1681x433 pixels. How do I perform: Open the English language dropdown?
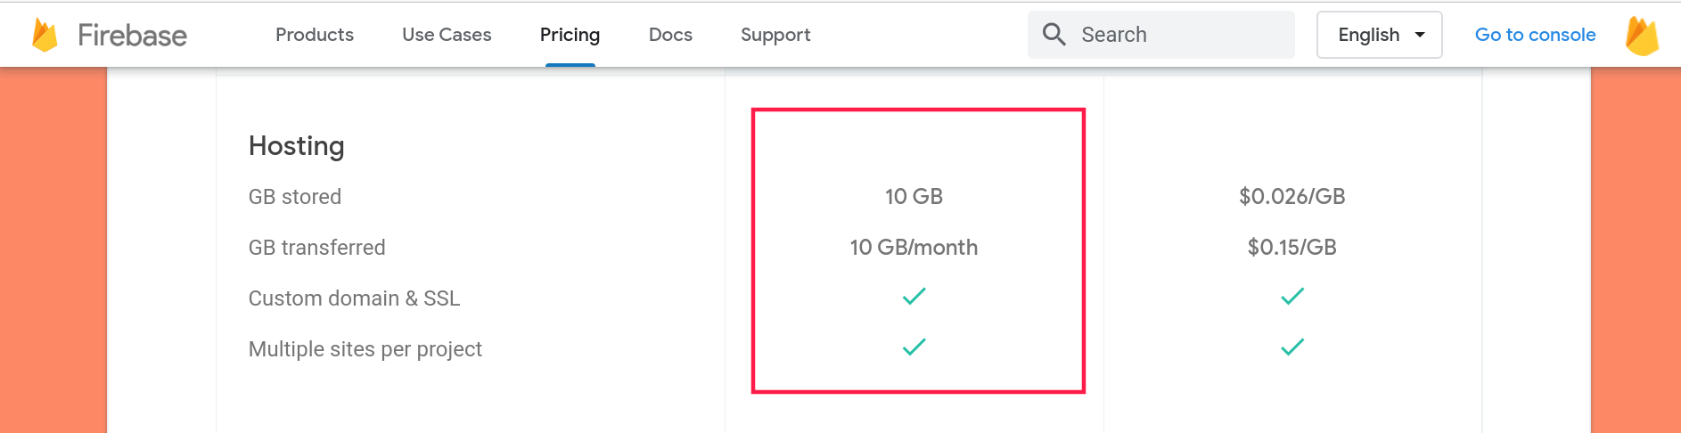pyautogui.click(x=1380, y=35)
